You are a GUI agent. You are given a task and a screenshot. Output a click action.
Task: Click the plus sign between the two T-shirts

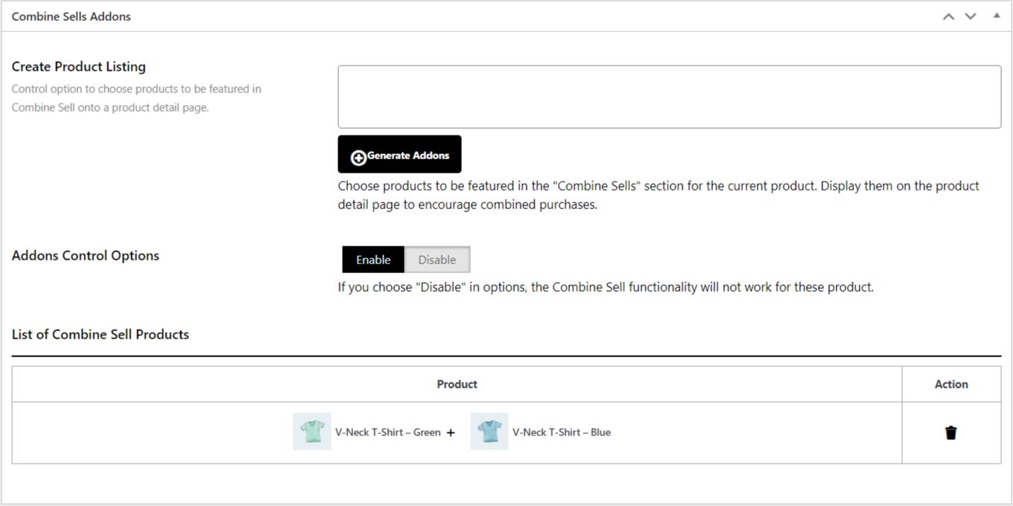coord(451,433)
